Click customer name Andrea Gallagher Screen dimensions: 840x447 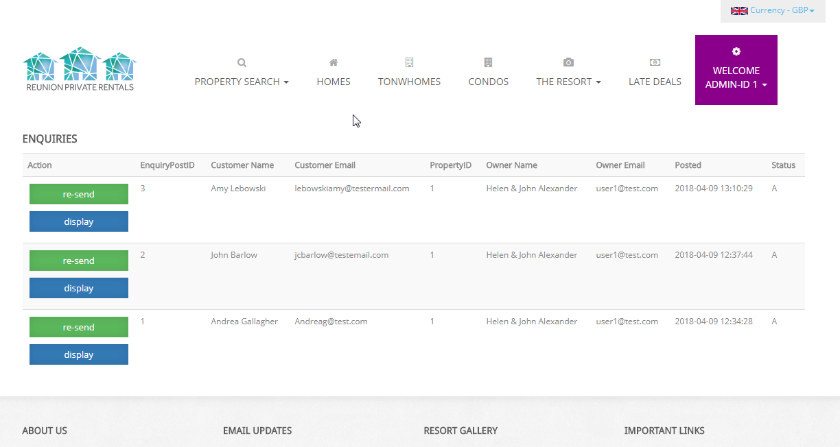(244, 322)
